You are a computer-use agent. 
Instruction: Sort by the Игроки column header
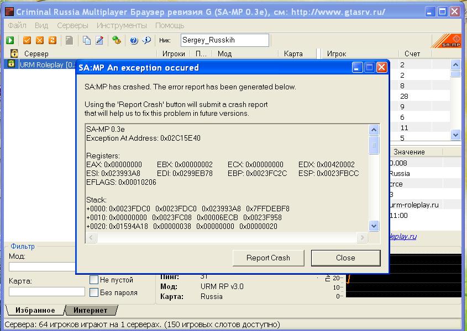[x=174, y=54]
